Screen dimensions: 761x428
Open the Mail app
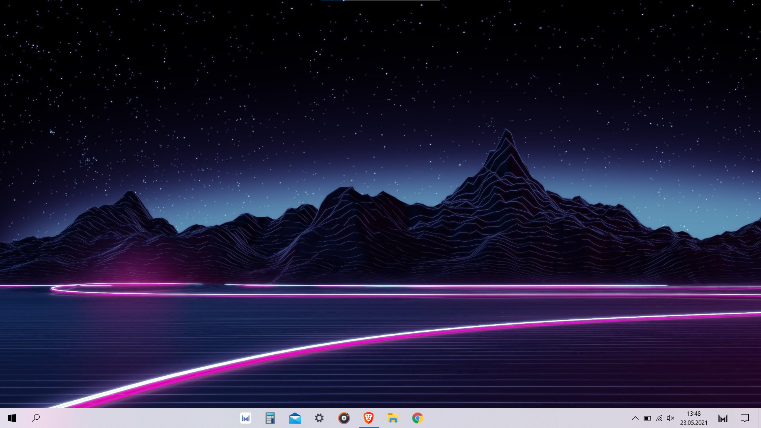point(294,418)
